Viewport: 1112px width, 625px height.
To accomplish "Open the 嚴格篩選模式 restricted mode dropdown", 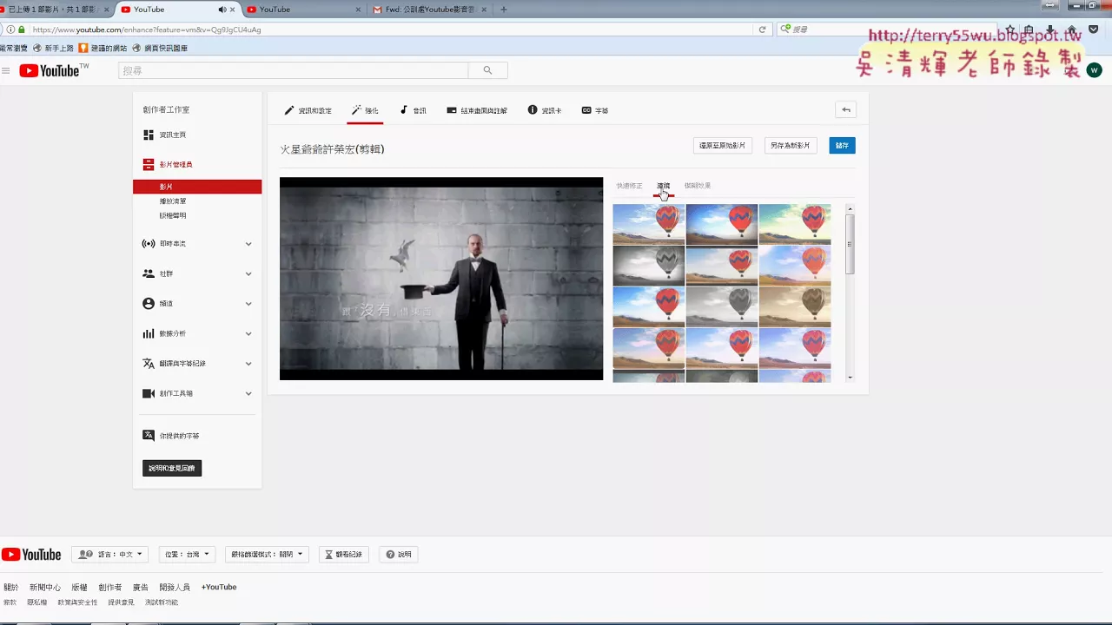I will (267, 555).
